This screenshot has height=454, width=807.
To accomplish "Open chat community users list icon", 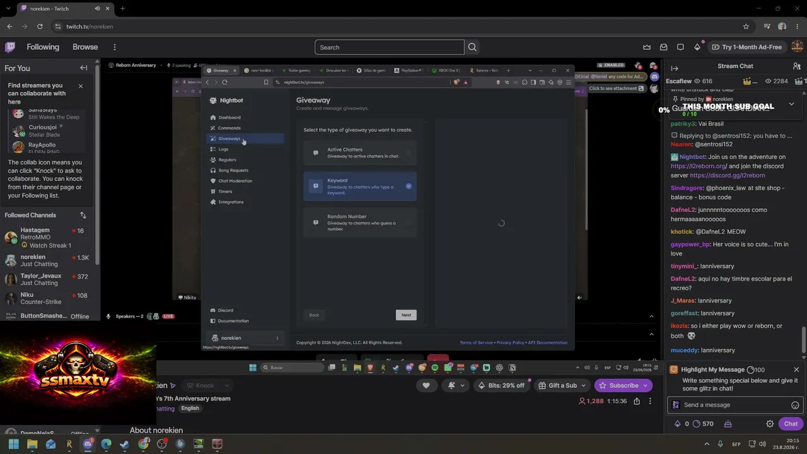I will click(796, 66).
